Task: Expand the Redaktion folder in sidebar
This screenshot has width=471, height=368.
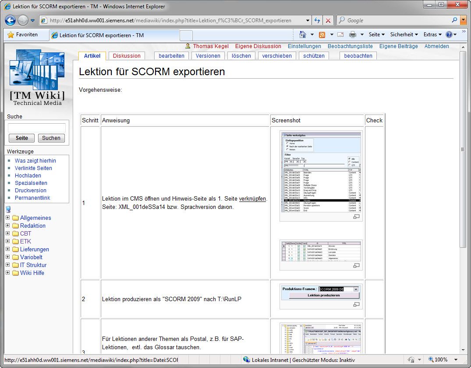Action: [8, 226]
